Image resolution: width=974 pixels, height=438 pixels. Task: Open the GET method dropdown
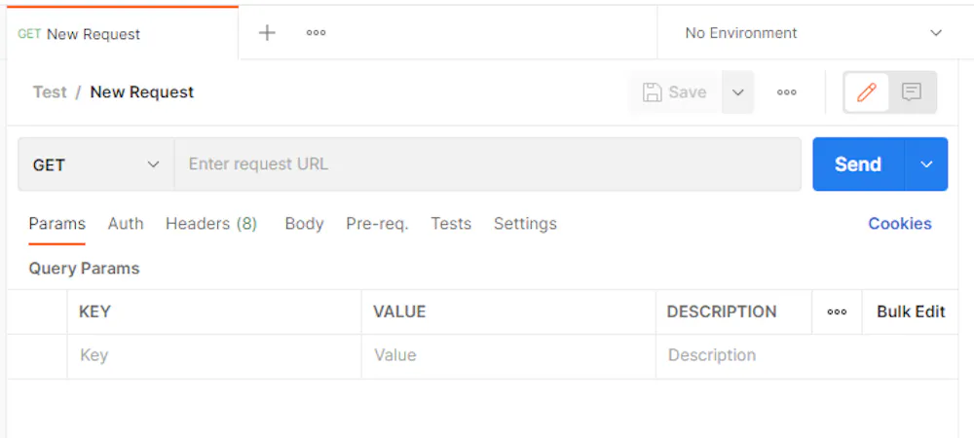coord(95,164)
